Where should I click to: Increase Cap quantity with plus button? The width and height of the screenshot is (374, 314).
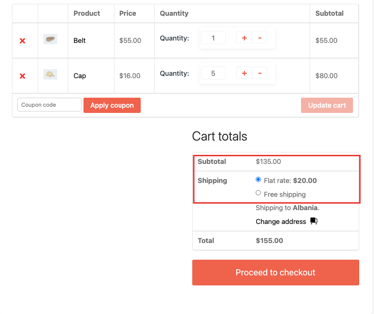pyautogui.click(x=244, y=73)
